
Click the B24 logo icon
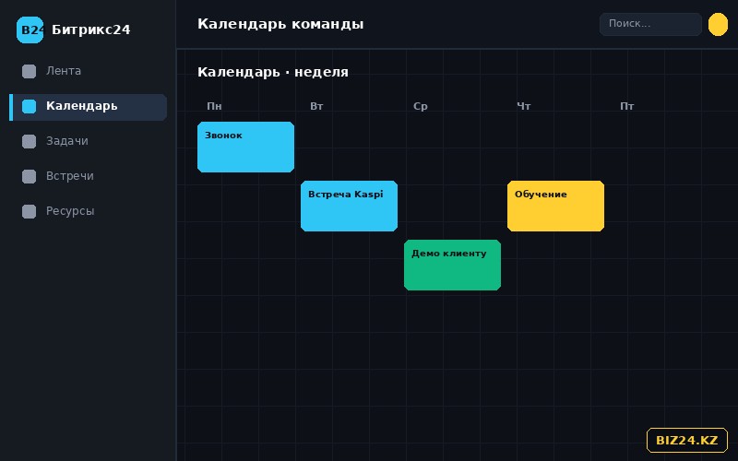[x=30, y=30]
